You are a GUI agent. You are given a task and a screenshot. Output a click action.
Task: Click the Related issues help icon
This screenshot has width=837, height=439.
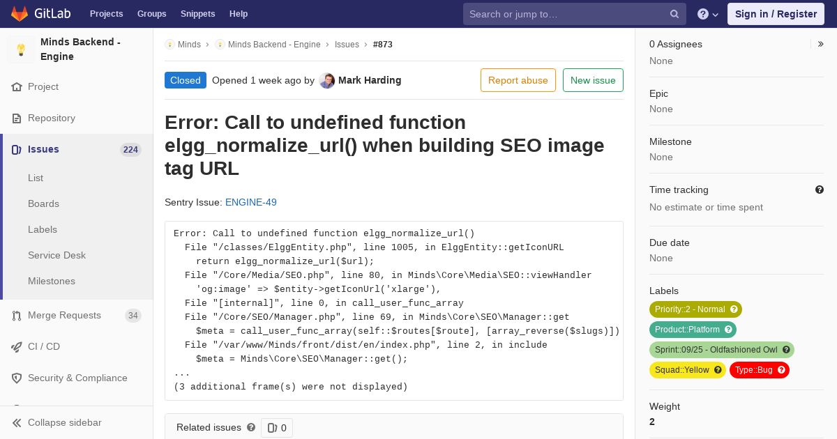click(x=251, y=427)
